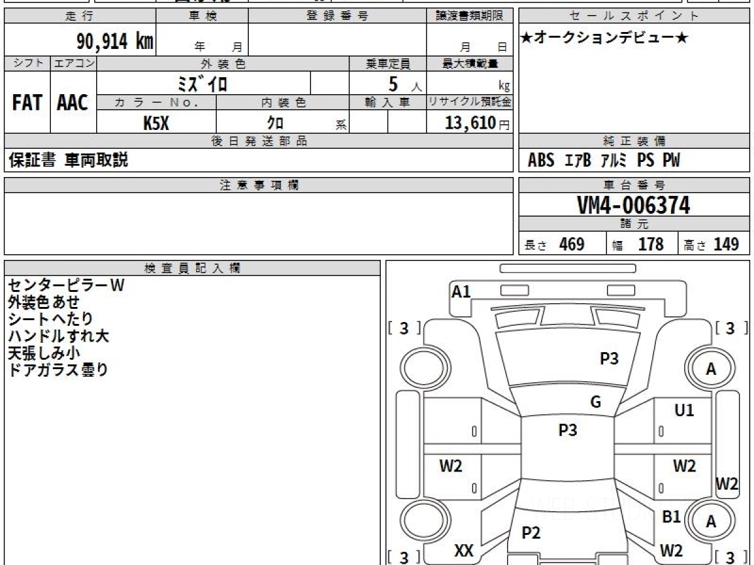Select interior color クロ
The width and height of the screenshot is (754, 565).
[x=275, y=123]
